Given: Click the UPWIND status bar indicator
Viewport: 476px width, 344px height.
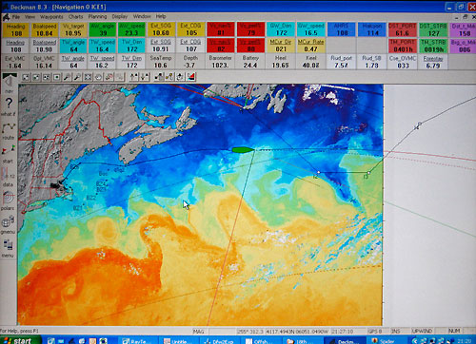Looking at the screenshot, I should [x=422, y=331].
